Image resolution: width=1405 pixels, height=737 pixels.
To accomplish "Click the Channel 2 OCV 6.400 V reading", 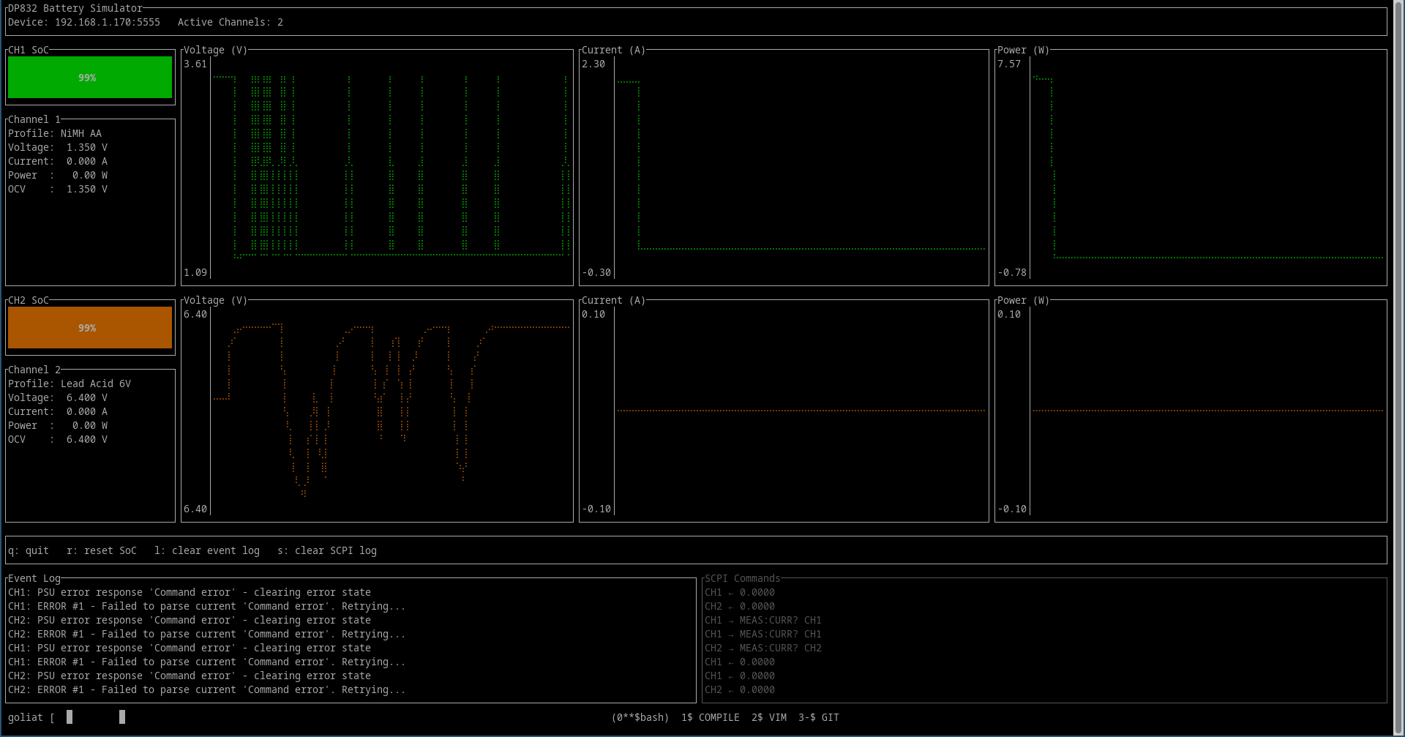I will point(57,439).
